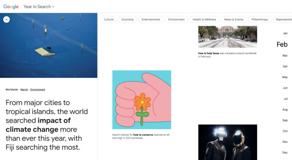Follow the March link under the flood photo

(x=24, y=90)
